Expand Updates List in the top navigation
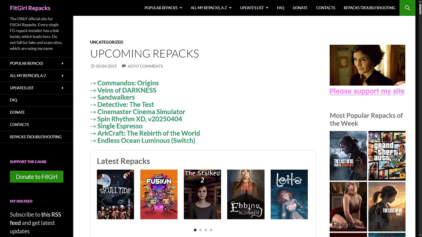The width and height of the screenshot is (422, 237). point(254,8)
